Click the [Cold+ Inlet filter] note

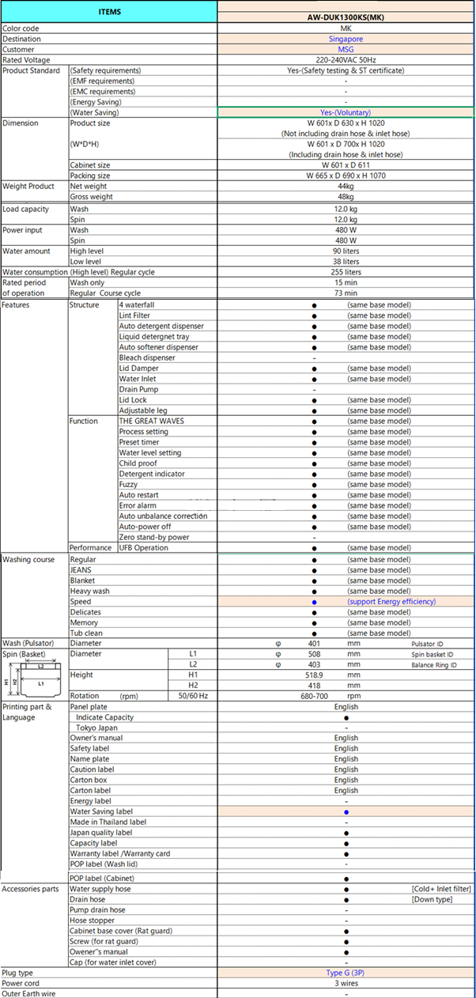441,889
